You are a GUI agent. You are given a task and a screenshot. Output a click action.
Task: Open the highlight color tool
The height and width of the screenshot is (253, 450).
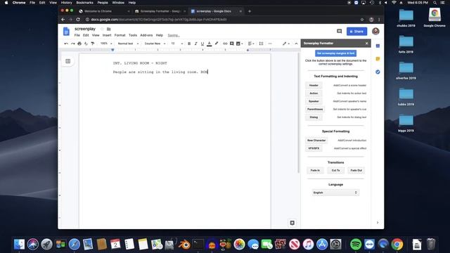(217, 44)
